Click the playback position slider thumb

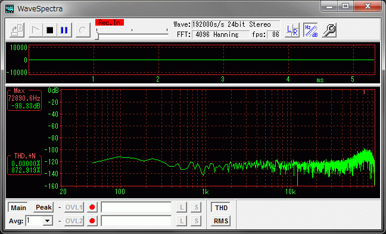click(x=97, y=36)
